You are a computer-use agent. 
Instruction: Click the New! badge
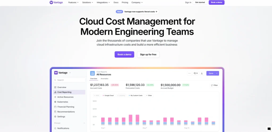(120, 12)
